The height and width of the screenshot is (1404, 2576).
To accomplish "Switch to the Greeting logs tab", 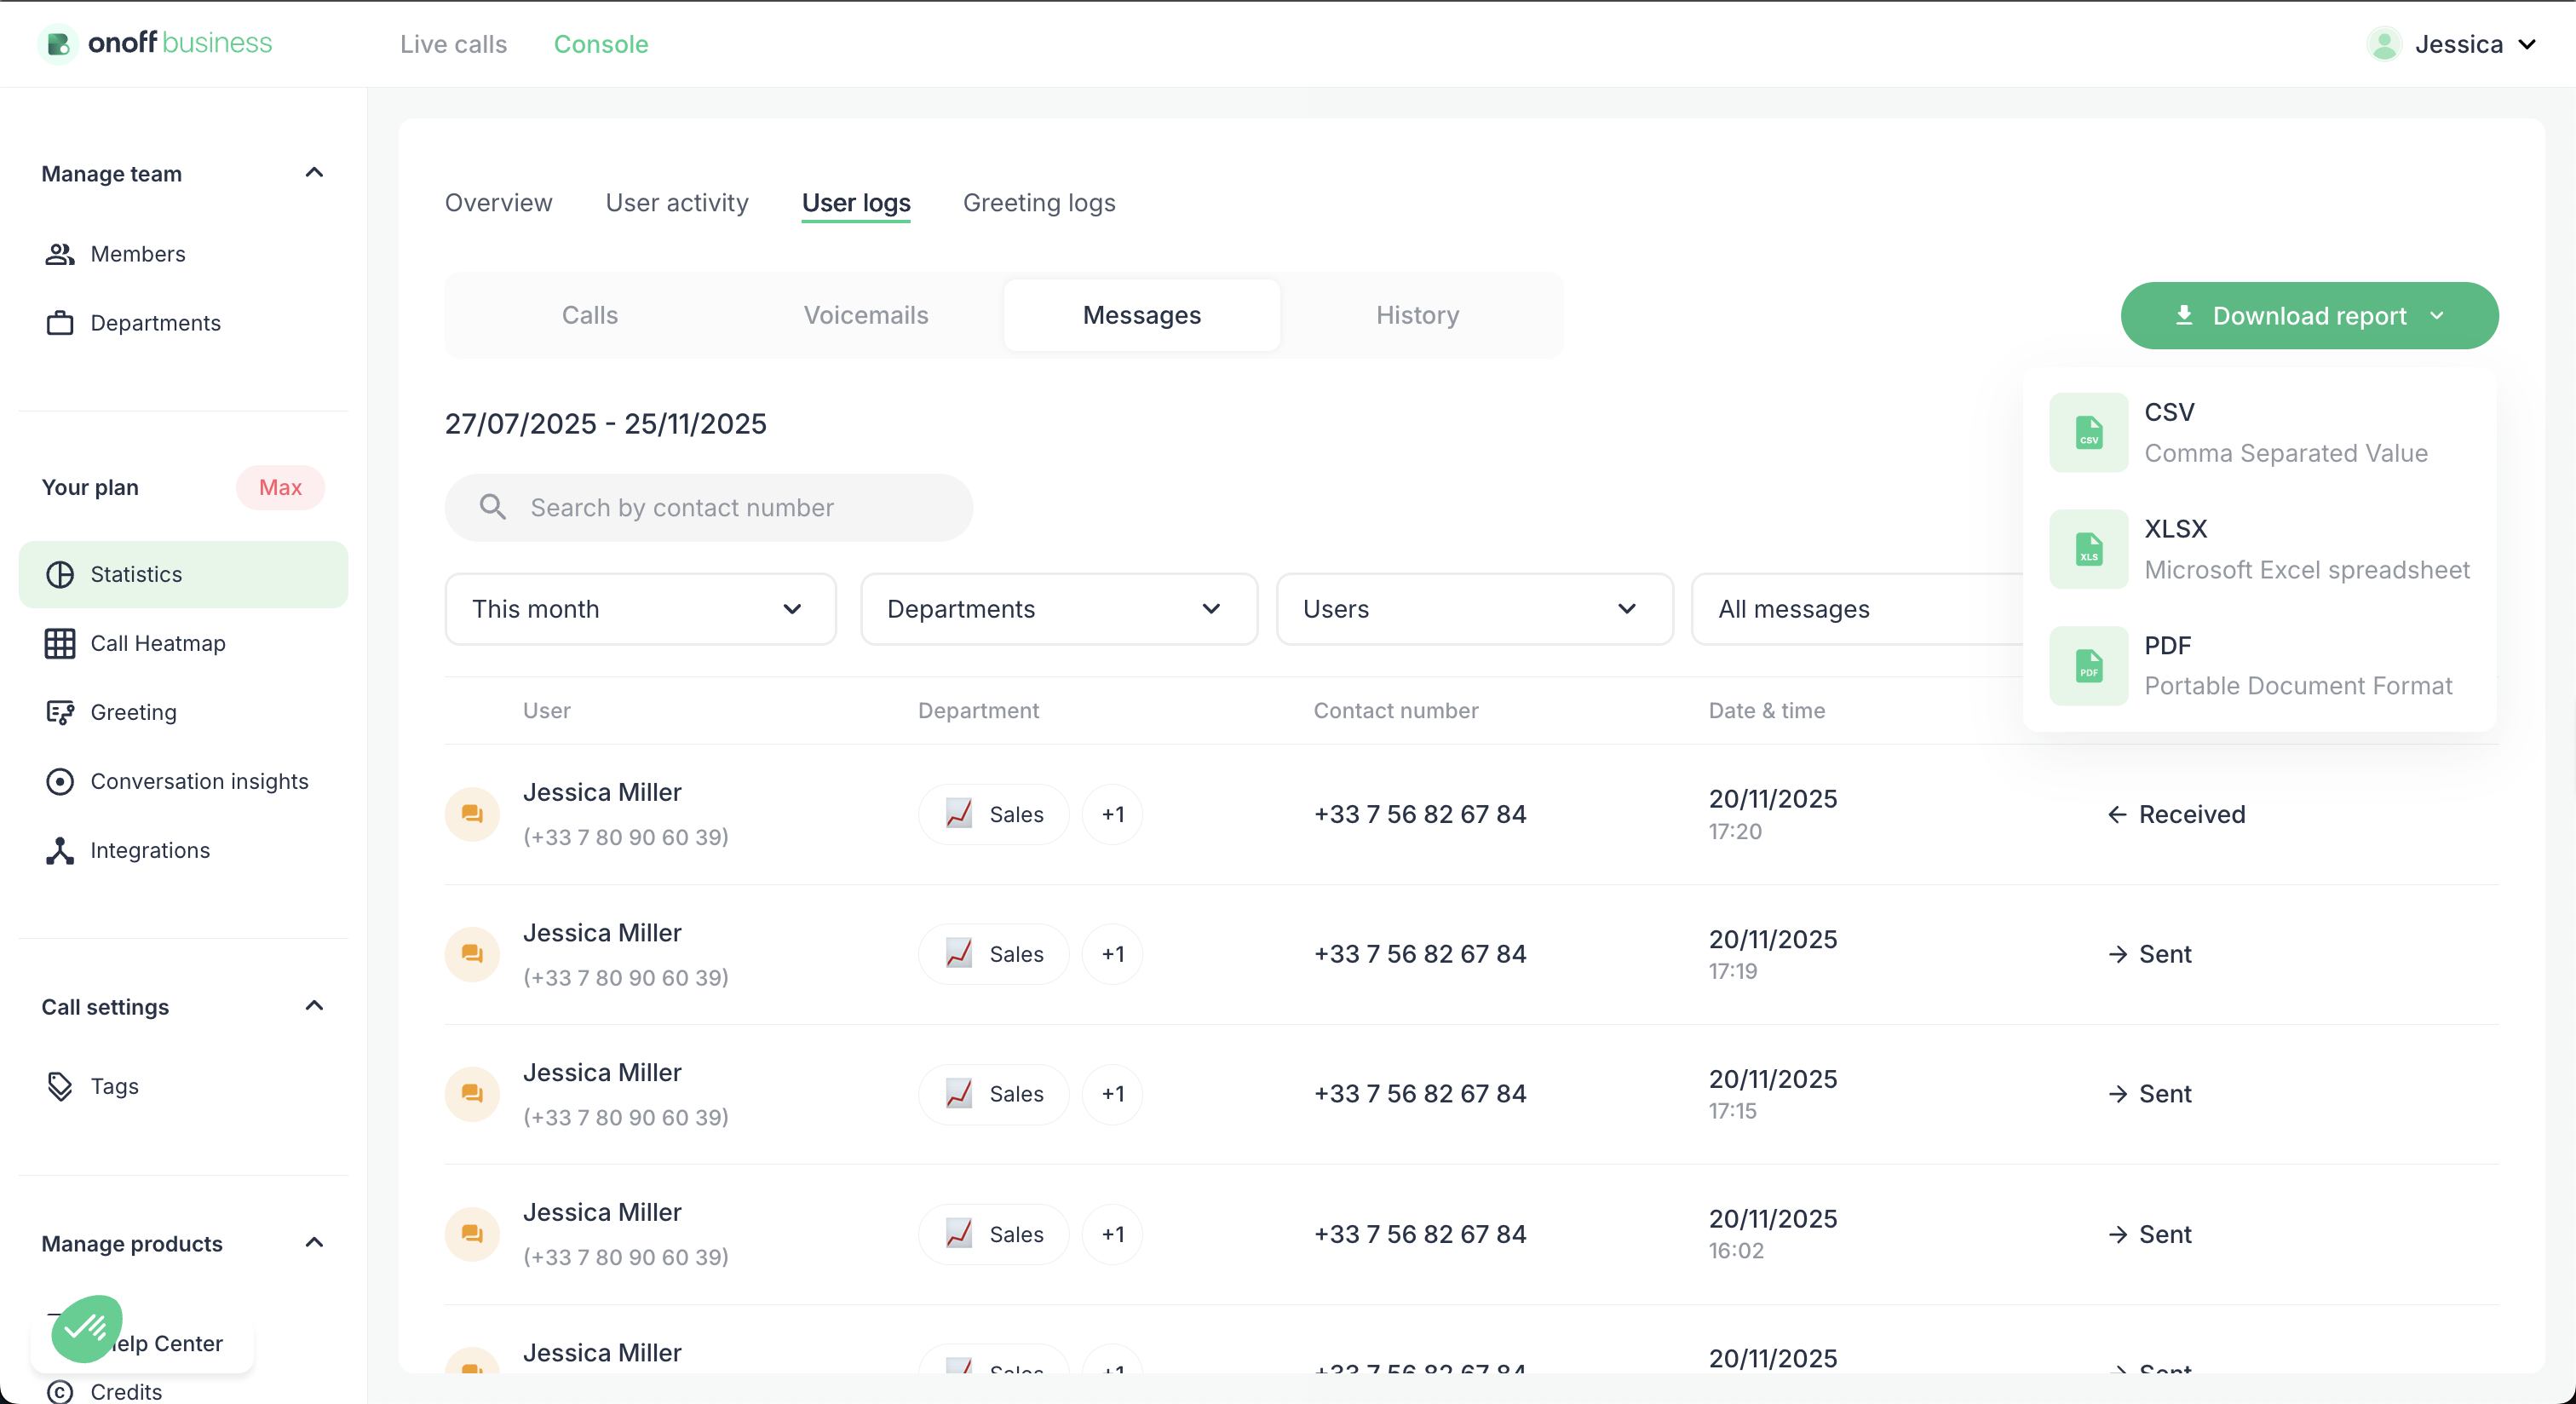I will click(x=1039, y=202).
